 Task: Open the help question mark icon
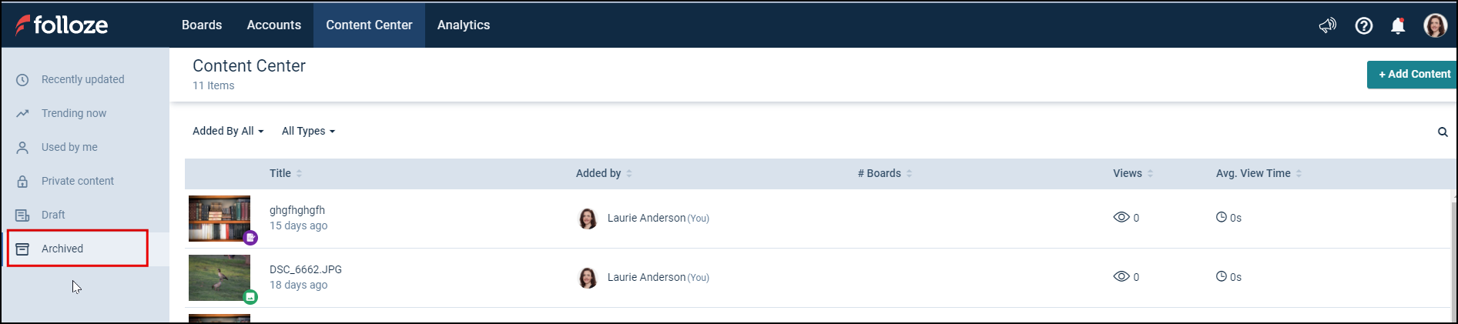[1363, 25]
